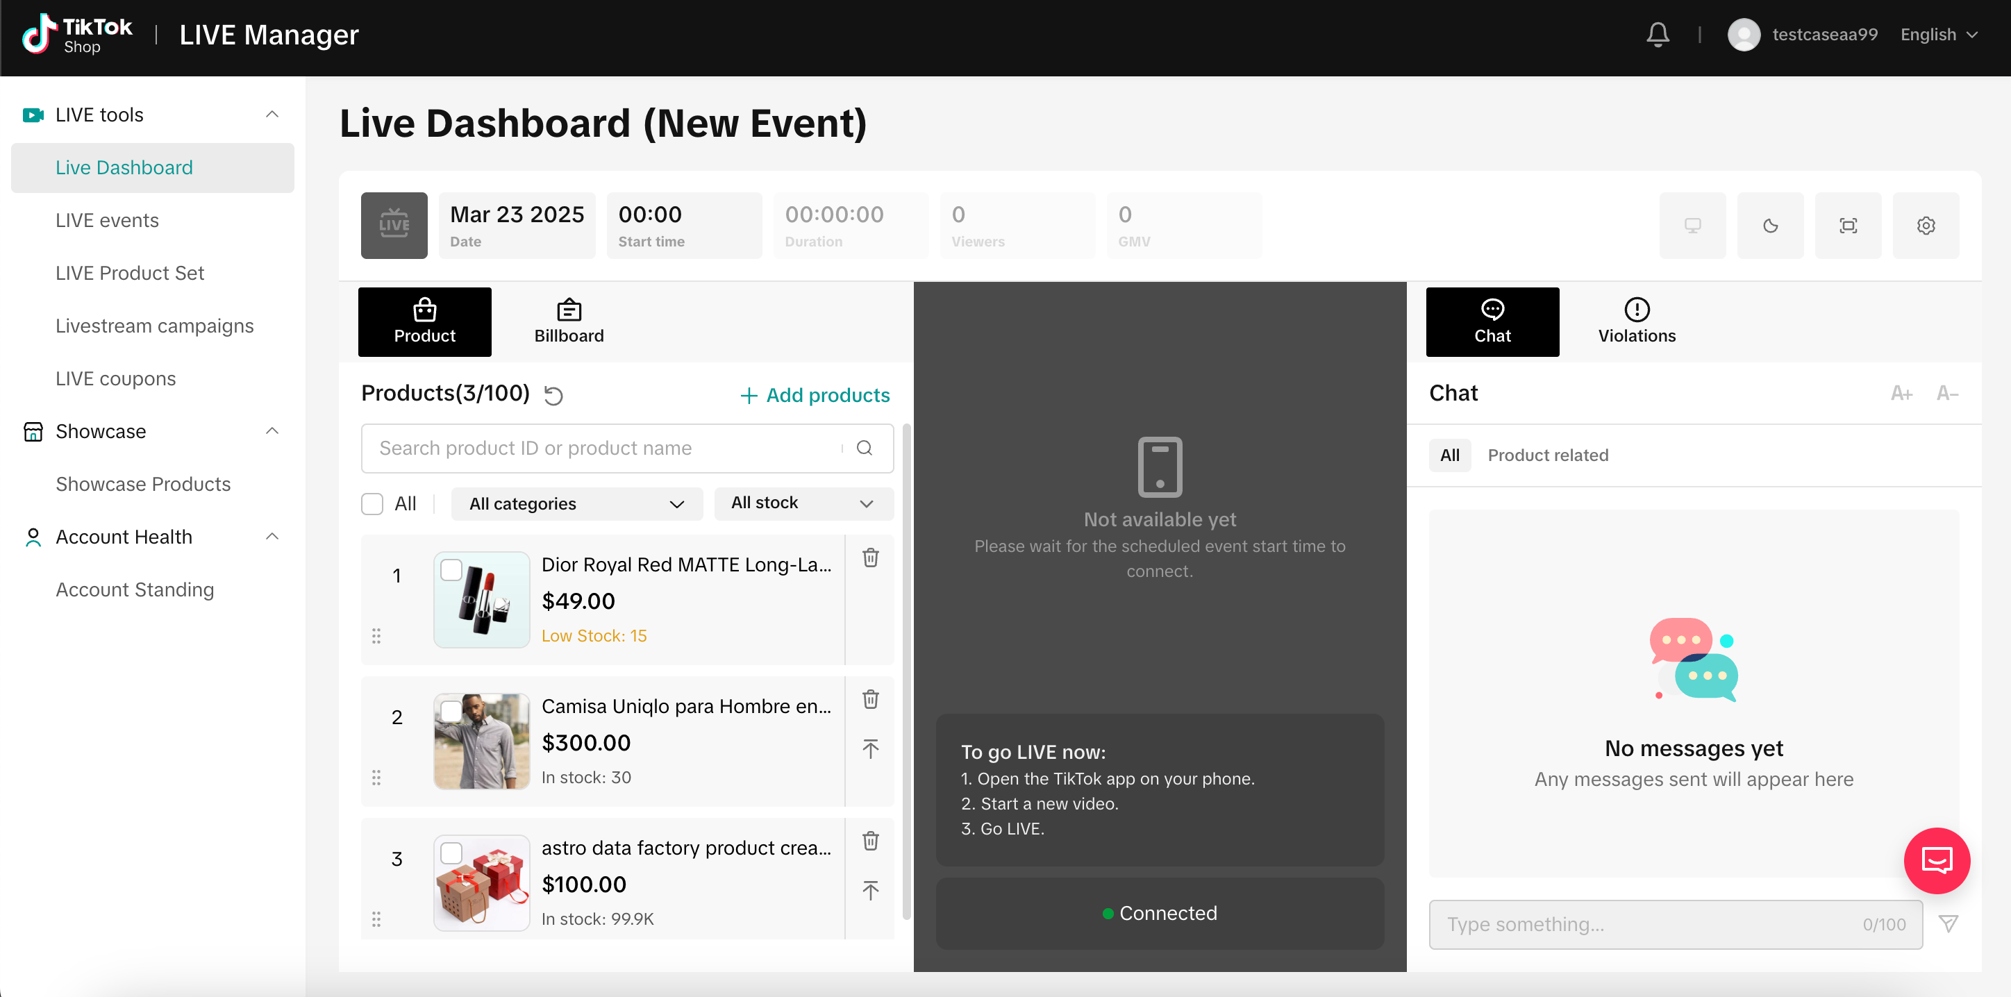The height and width of the screenshot is (997, 2011).
Task: Open dashboard settings gear
Action: 1926,226
